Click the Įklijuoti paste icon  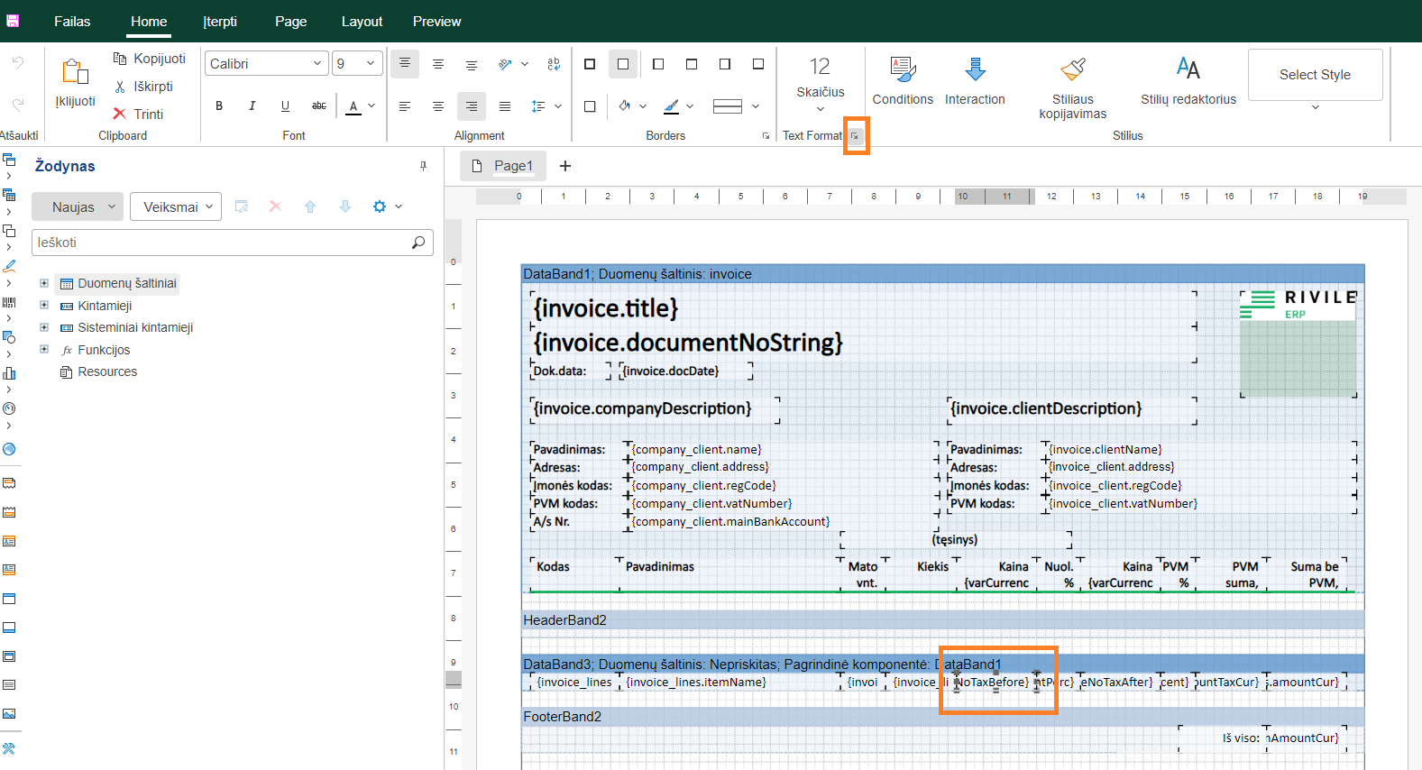75,72
